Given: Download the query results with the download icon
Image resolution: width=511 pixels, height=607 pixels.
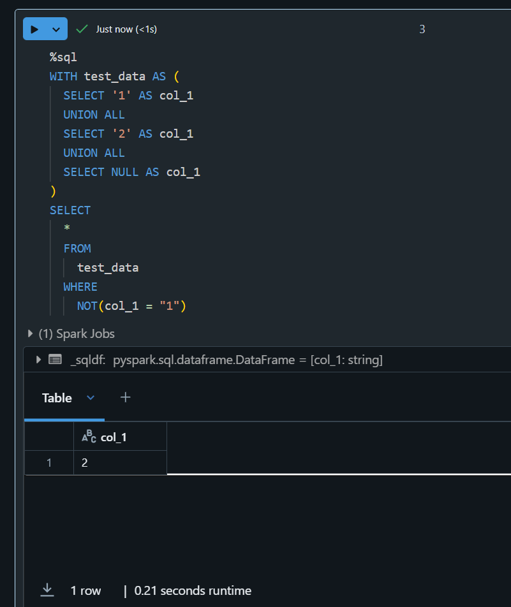Looking at the screenshot, I should pos(47,590).
